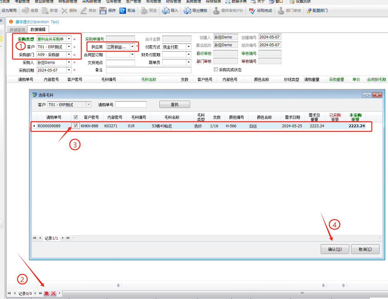This screenshot has height=299, width=388.
Task: Click the 导入 import toolbar icon
Action: [x=166, y=11]
